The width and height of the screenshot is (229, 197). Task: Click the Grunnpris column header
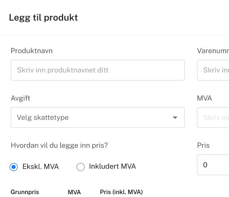[25, 192]
